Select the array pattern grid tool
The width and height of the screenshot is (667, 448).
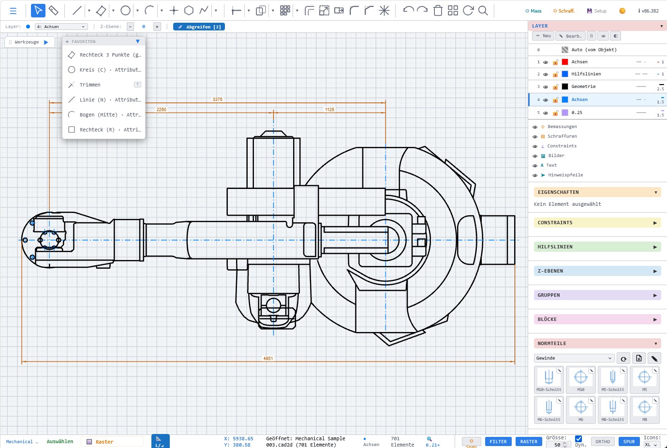point(285,10)
